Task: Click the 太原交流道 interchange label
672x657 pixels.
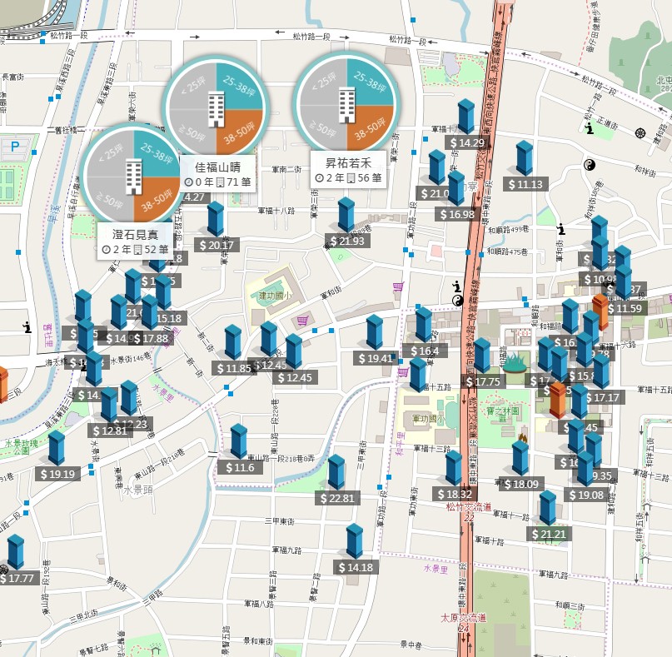Action: [x=463, y=618]
